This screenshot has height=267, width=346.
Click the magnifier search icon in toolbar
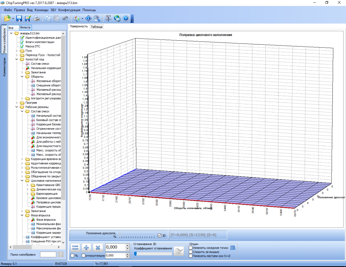[x=97, y=18]
